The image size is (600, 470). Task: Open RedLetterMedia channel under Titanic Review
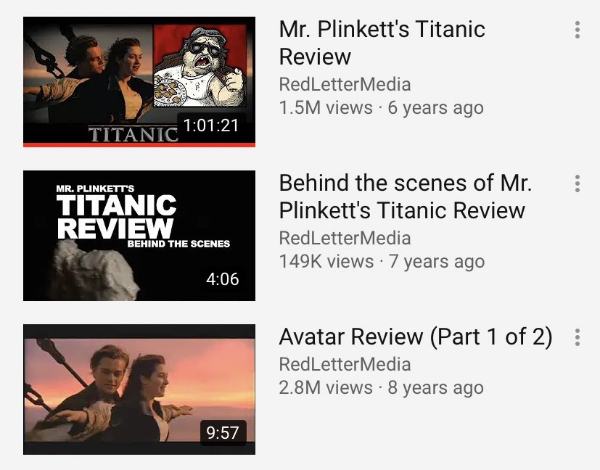coord(345,85)
